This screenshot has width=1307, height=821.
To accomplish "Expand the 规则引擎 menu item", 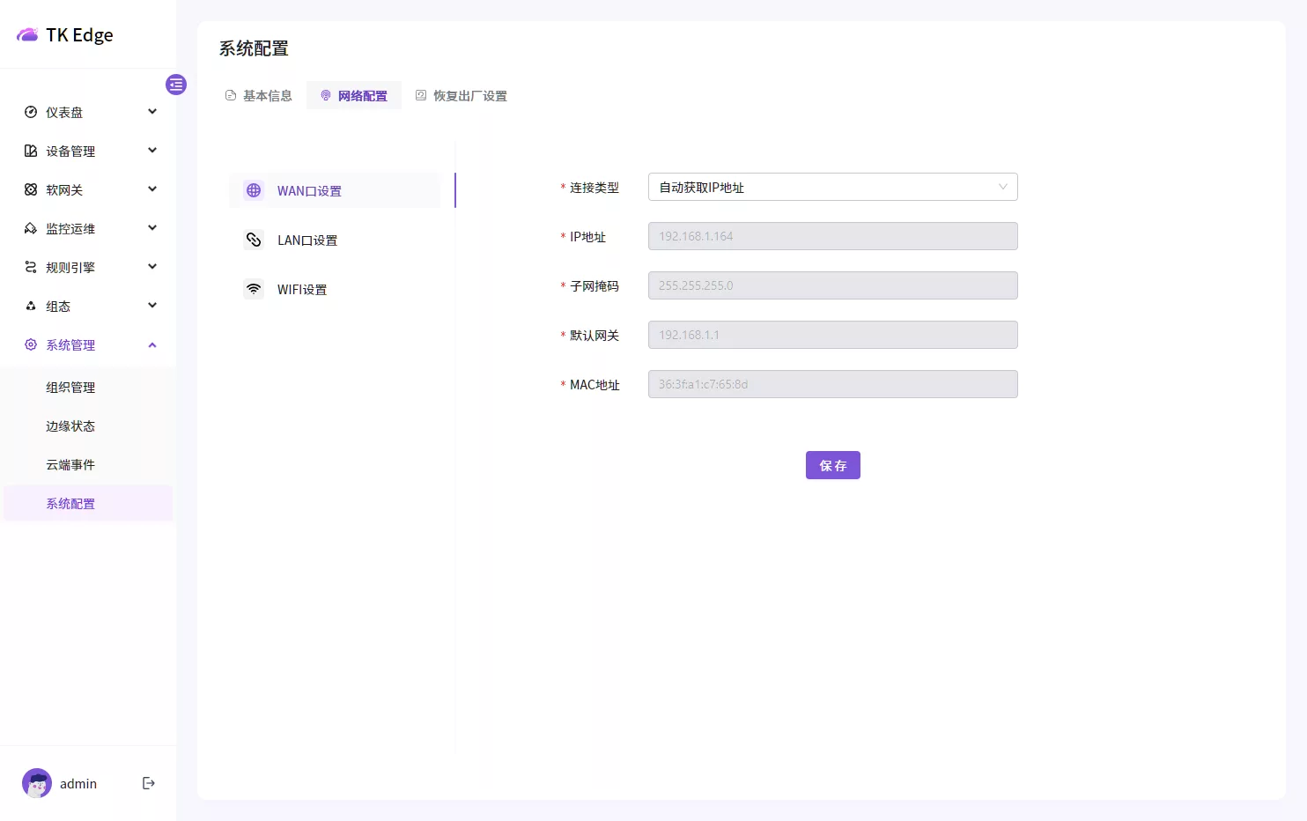I will (x=88, y=267).
